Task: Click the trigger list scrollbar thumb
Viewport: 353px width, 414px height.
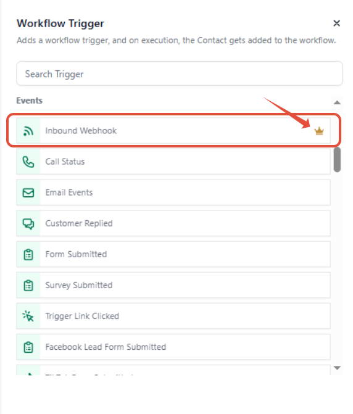Action: tap(337, 159)
